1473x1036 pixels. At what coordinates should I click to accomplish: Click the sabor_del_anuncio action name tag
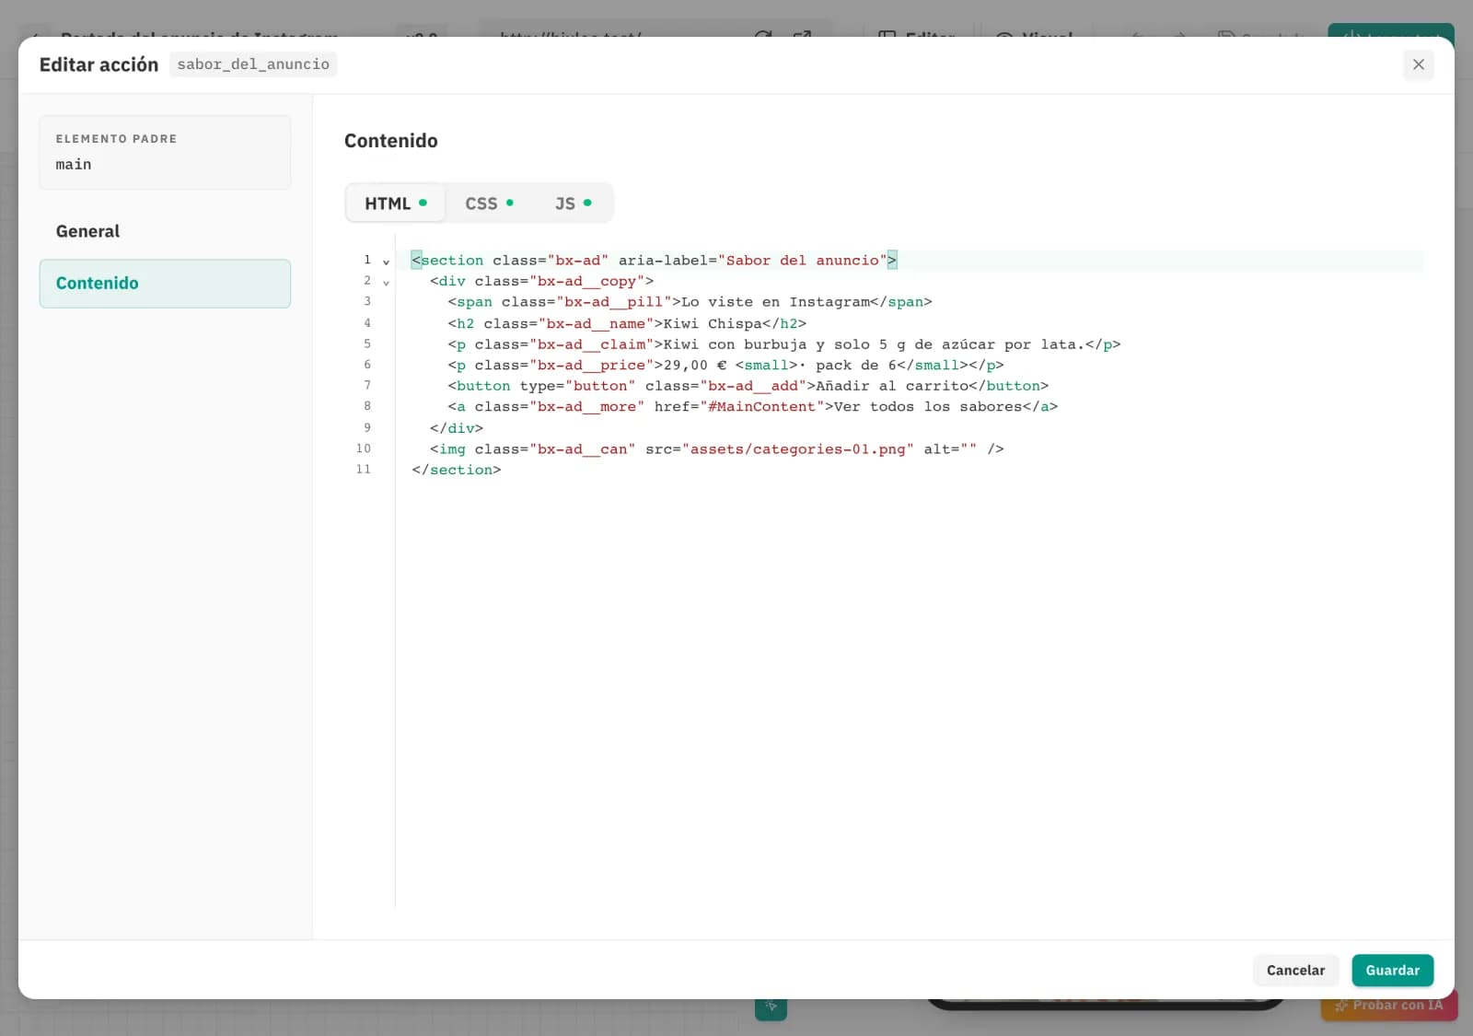point(253,64)
